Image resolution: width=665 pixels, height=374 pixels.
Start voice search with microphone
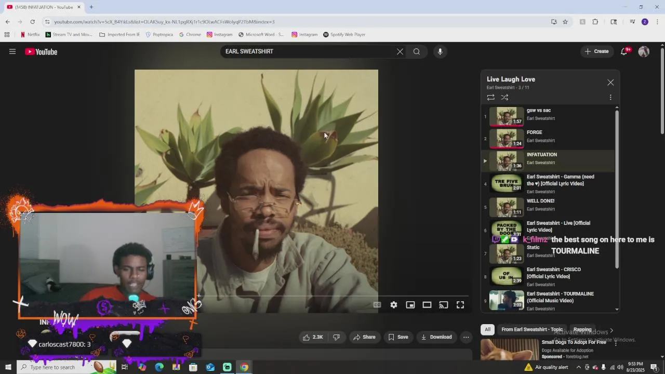coord(440,51)
